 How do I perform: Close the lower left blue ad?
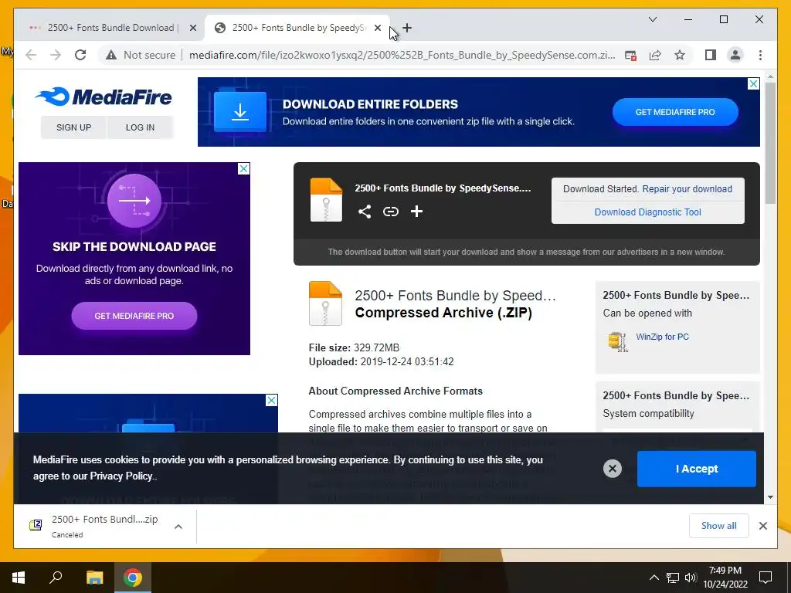tap(271, 401)
